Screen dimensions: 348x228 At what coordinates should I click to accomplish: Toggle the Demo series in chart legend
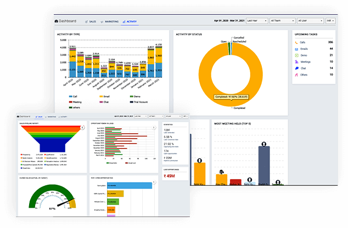tap(135, 96)
